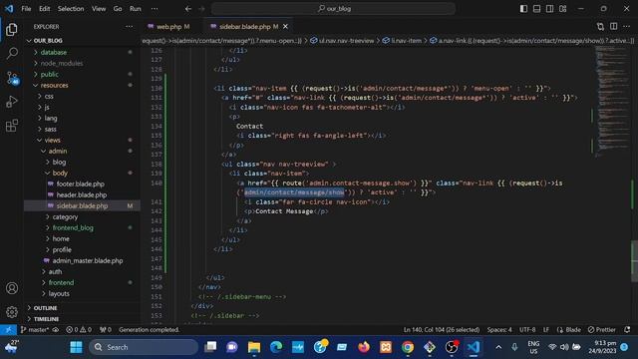This screenshot has width=638, height=359.
Task: Click the our_blog command center search box
Action: tap(333, 9)
